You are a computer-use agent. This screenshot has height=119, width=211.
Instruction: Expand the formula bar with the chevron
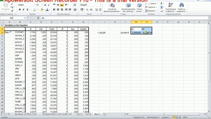click(x=210, y=18)
